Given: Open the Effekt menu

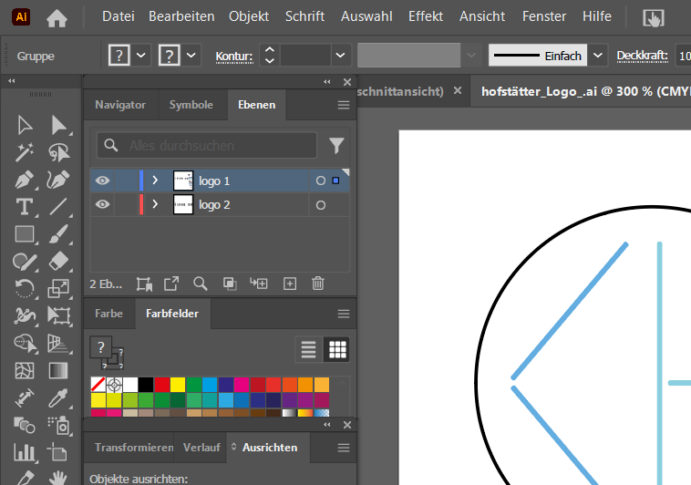Looking at the screenshot, I should [426, 17].
